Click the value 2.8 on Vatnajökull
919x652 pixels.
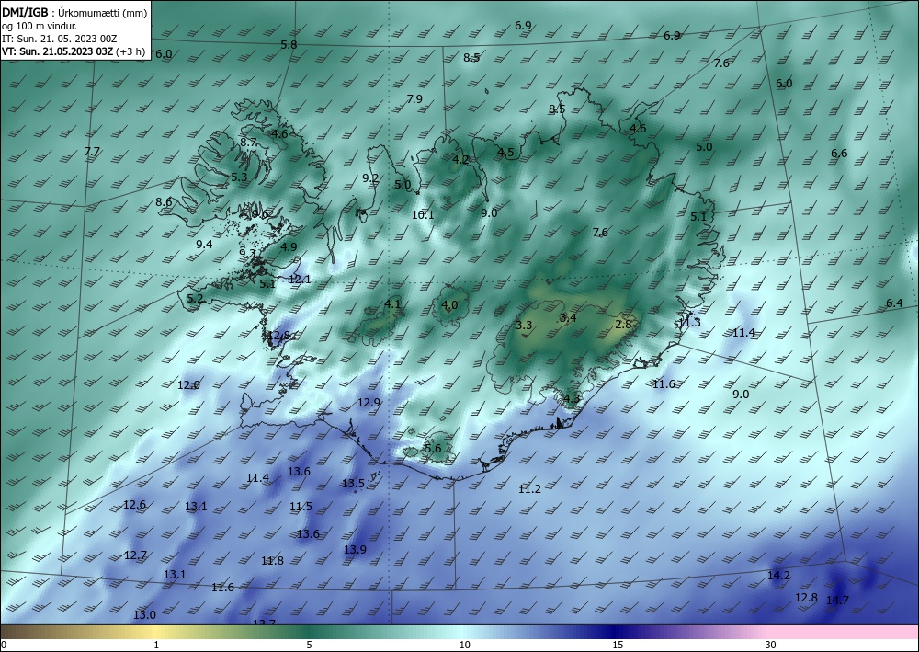[x=623, y=325]
